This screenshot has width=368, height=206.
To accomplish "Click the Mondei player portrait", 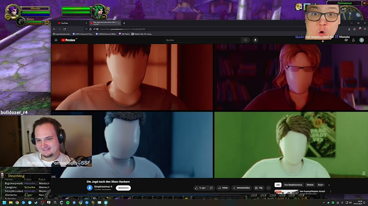I will (12, 11).
